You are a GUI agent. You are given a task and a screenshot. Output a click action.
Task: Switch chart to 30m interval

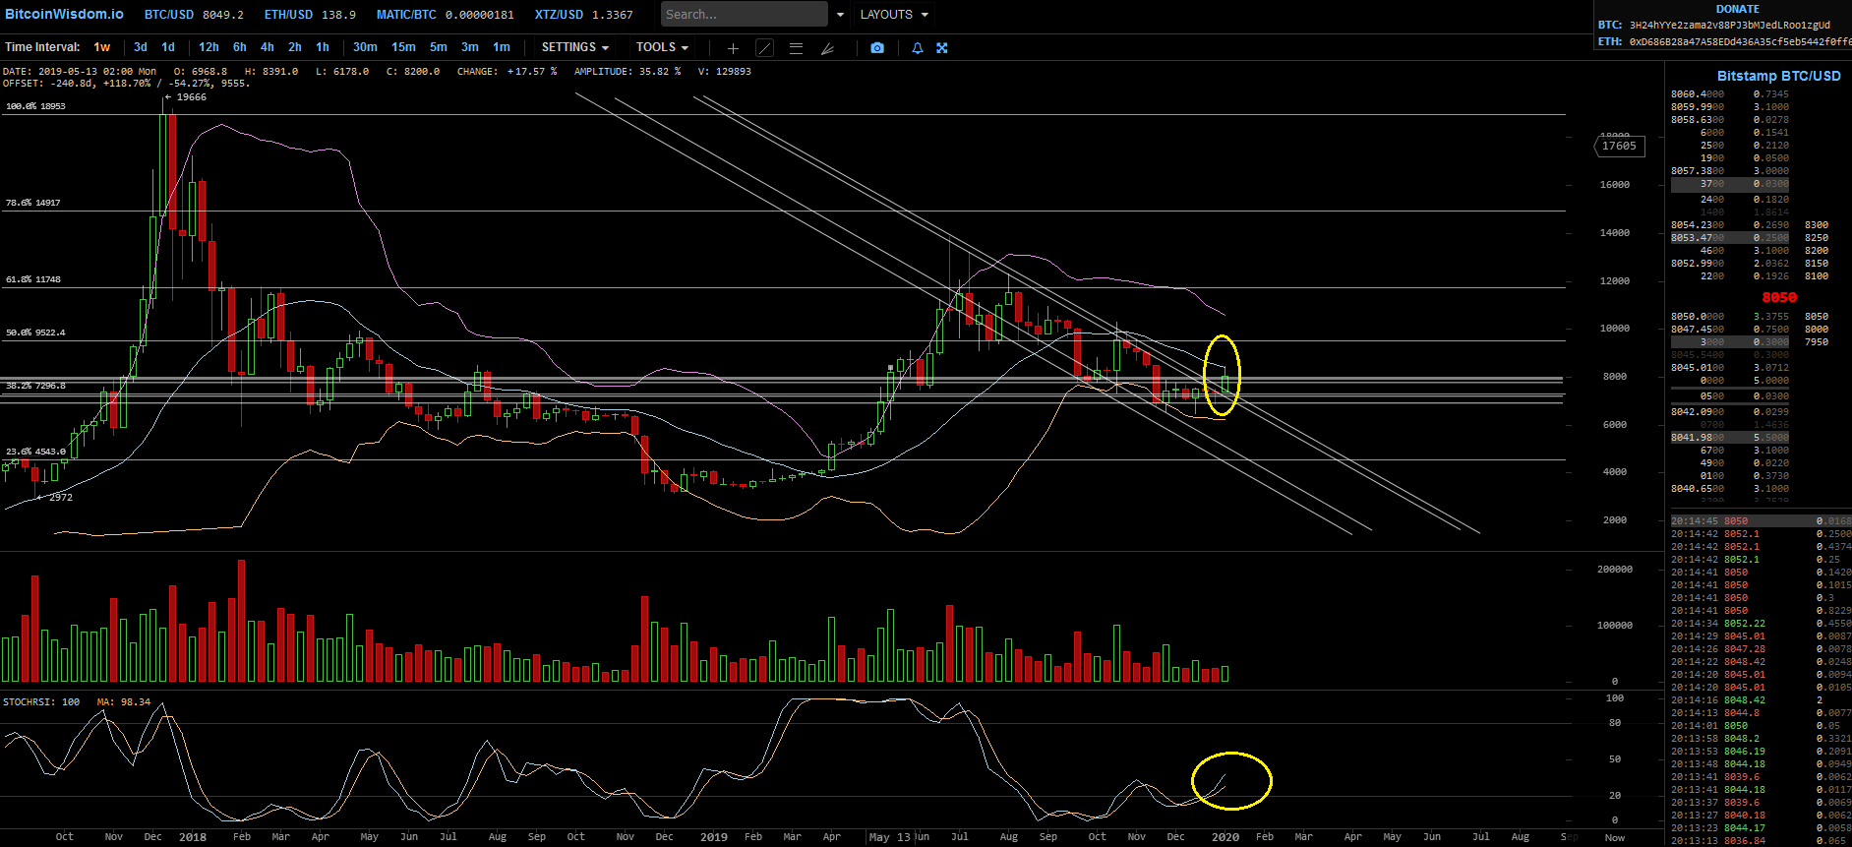tap(365, 47)
